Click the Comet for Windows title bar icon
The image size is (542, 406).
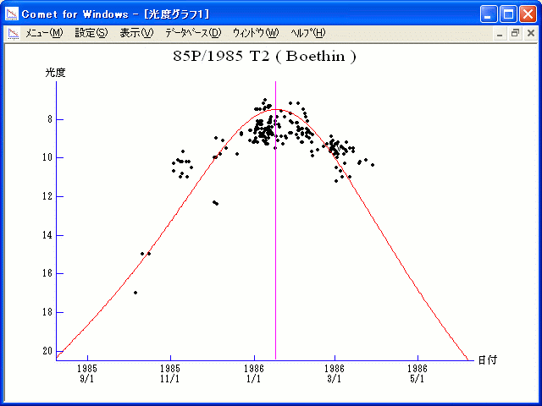click(x=12, y=14)
